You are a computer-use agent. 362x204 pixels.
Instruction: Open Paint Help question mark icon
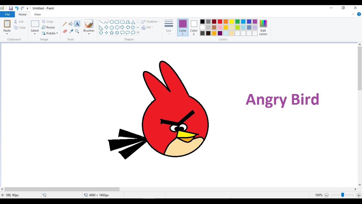pos(359,14)
